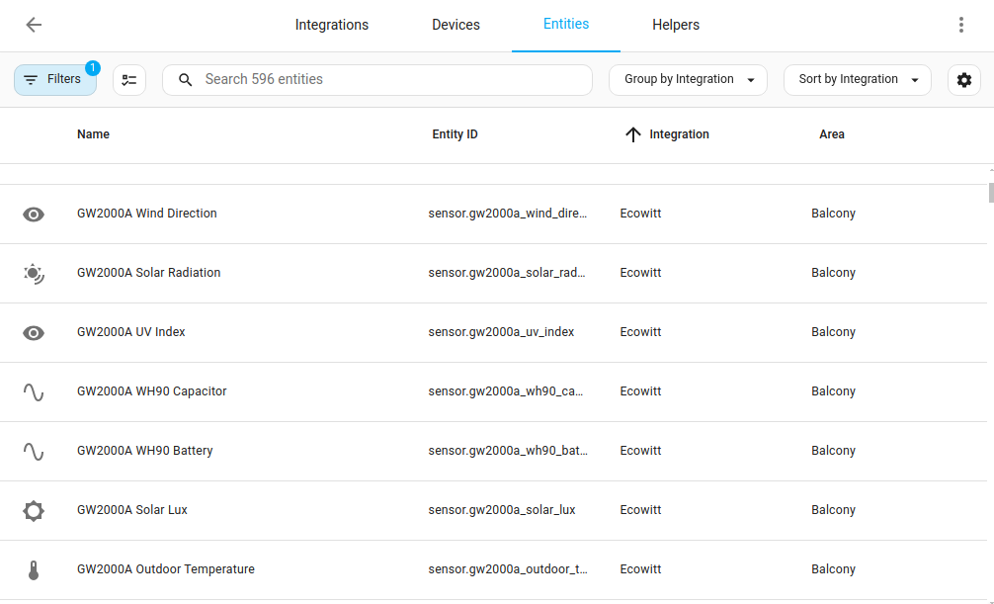Click the eye icon for GW2000A Wind Direction
The image size is (994, 604).
34,214
